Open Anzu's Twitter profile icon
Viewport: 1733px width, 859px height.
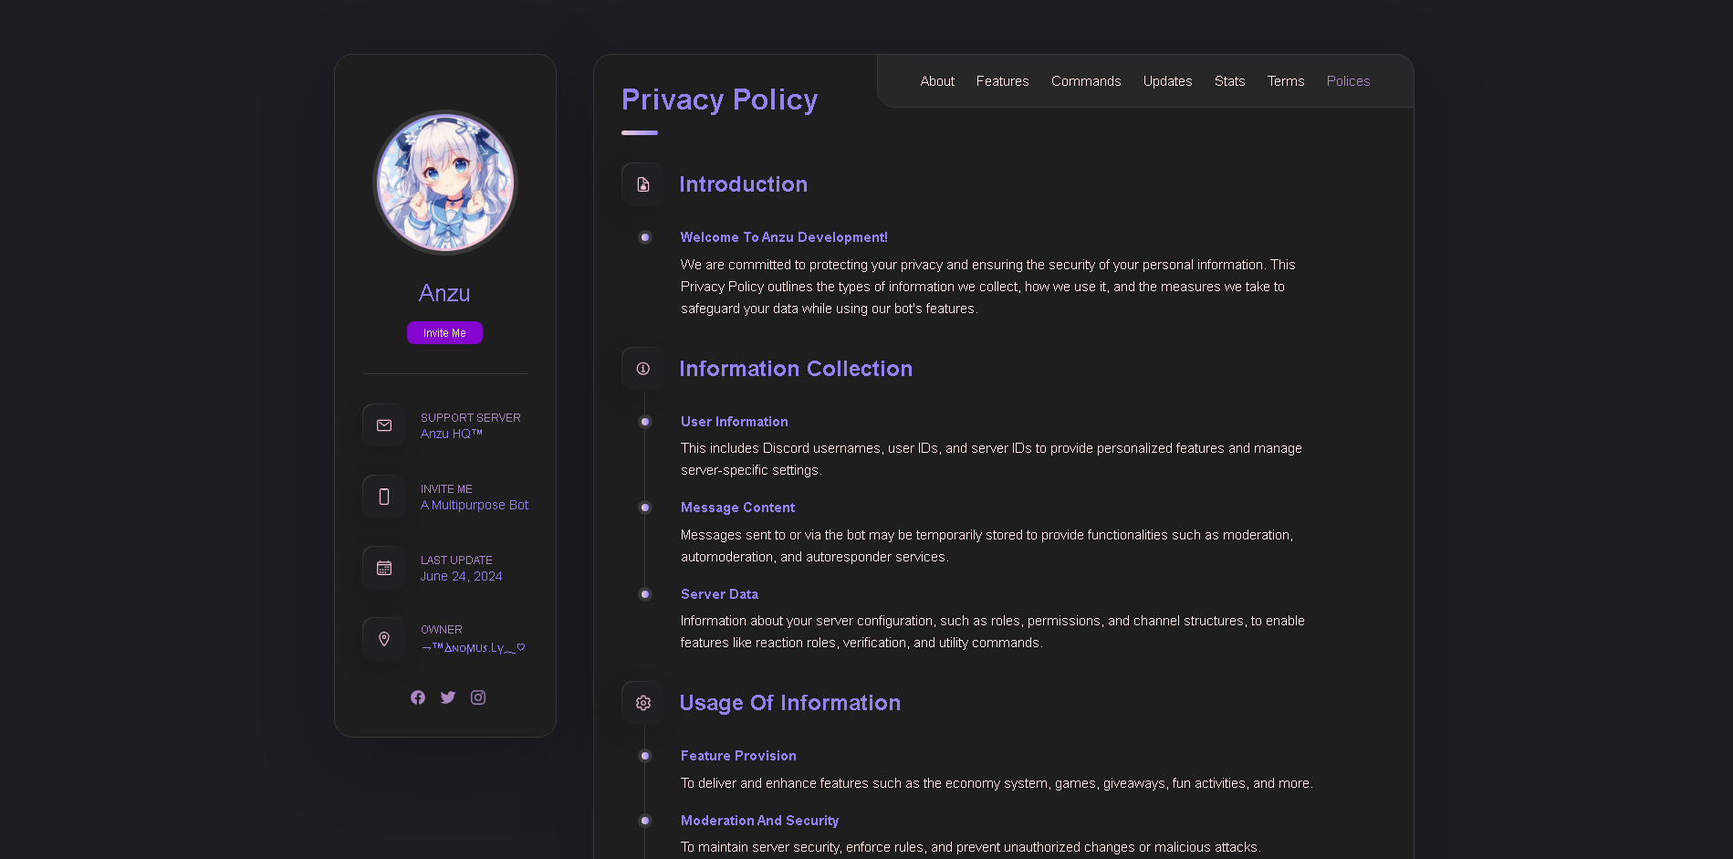pos(447,697)
